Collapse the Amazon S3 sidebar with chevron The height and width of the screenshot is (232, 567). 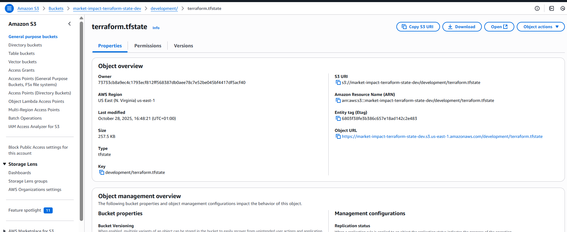tap(70, 24)
